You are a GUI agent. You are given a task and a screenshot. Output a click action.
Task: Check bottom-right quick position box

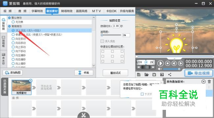coord(122,61)
